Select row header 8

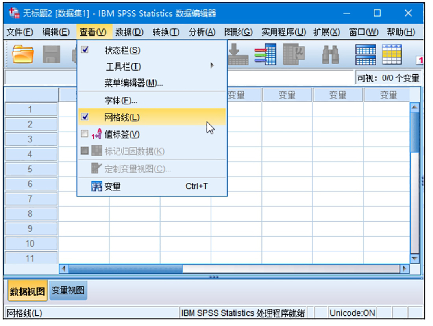point(30,214)
